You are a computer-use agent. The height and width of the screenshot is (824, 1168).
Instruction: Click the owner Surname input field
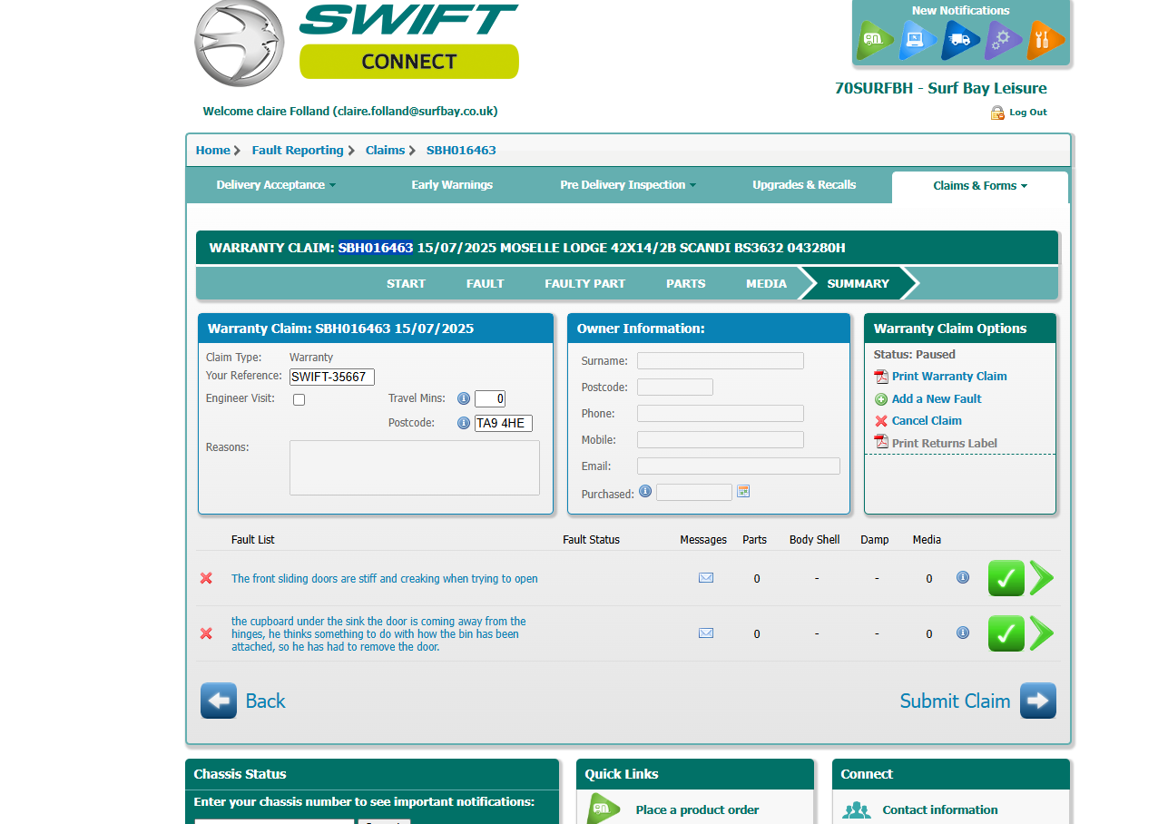[x=721, y=361]
